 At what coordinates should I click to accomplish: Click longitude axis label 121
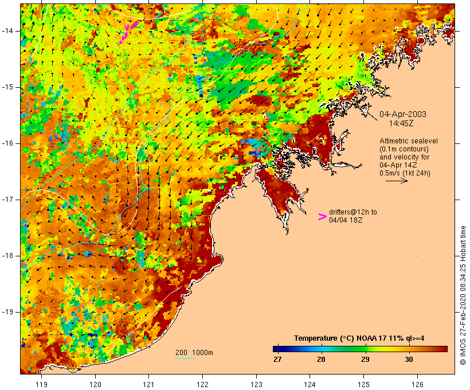148,384
